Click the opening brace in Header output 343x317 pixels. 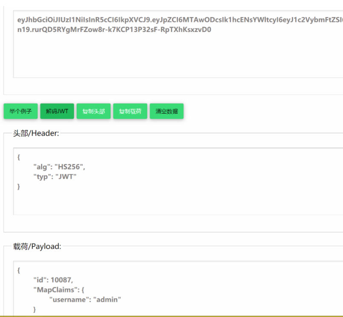19,157
